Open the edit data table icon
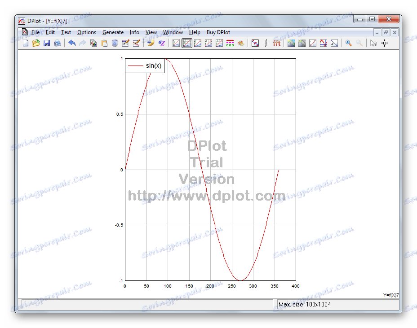The image size is (417, 328). click(125, 43)
